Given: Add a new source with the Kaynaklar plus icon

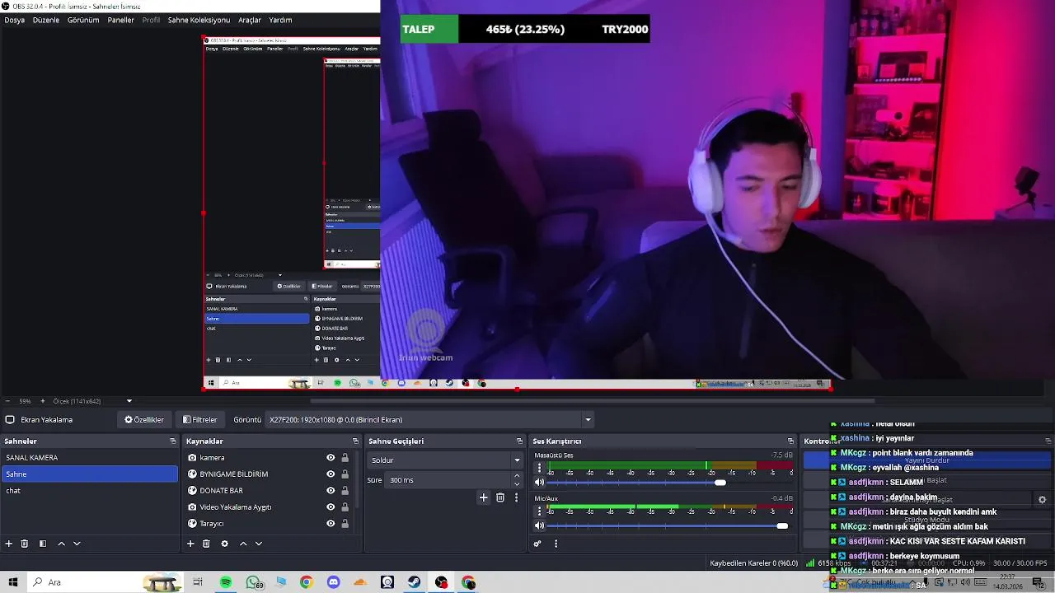Looking at the screenshot, I should click(x=190, y=544).
